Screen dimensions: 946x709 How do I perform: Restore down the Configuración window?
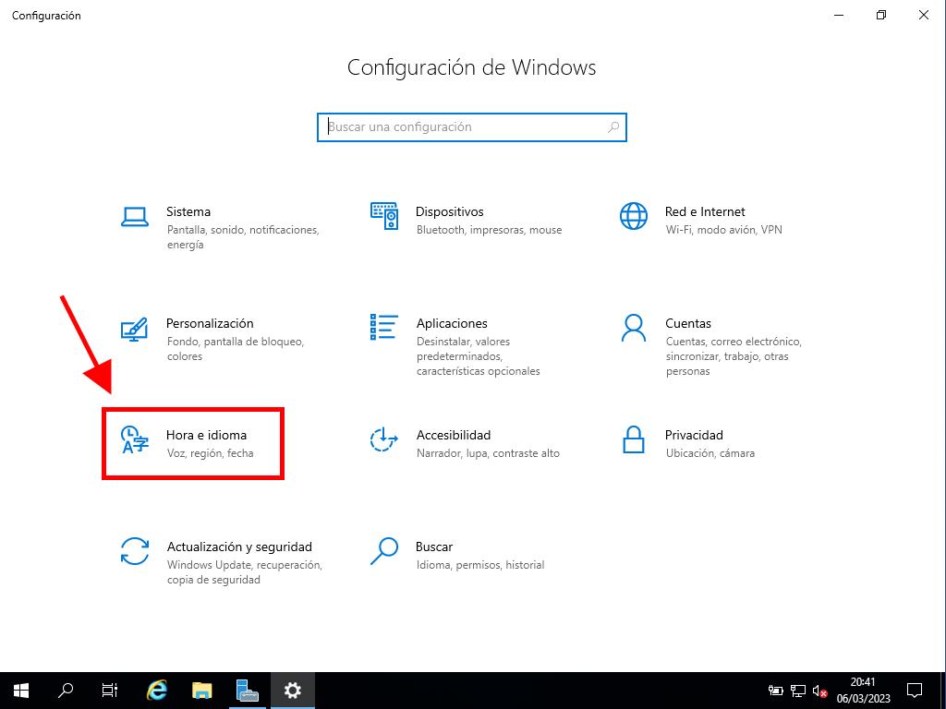tap(881, 15)
